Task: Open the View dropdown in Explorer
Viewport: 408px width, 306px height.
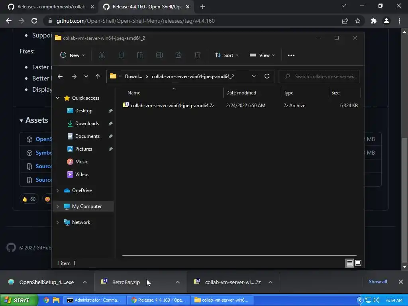Action: coord(262,55)
